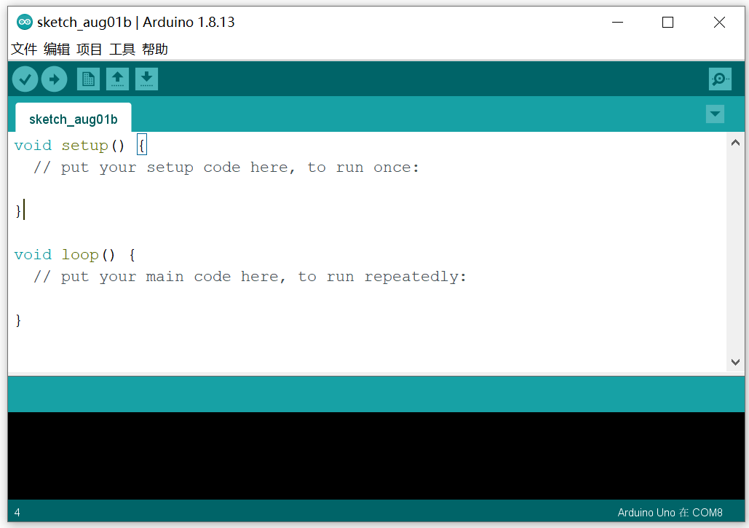Save the sketch with the Save icon

pos(146,79)
